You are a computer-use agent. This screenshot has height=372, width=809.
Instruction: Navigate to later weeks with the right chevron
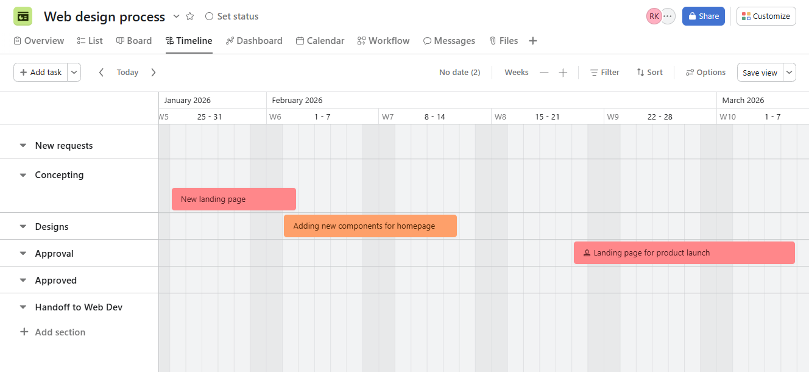pyautogui.click(x=153, y=72)
